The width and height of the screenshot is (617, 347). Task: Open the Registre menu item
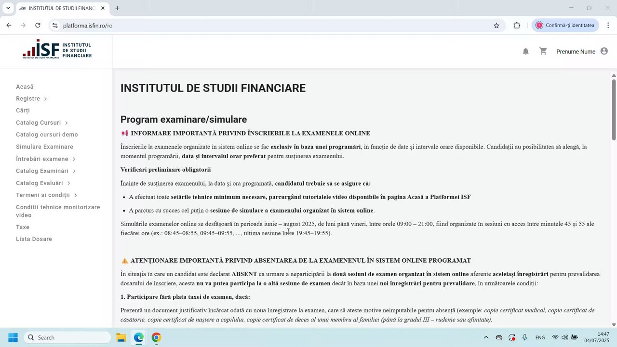[28, 99]
